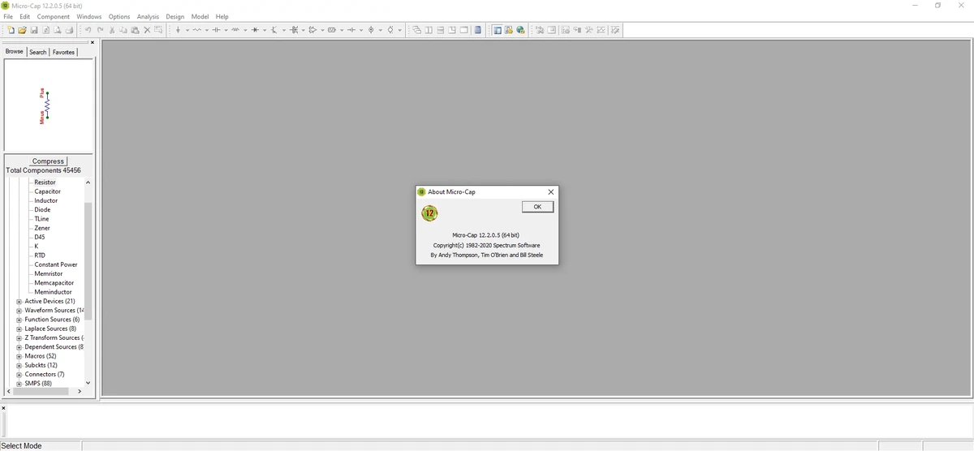Select Inductor in the component tree
Screen dimensions: 974x451
point(45,200)
